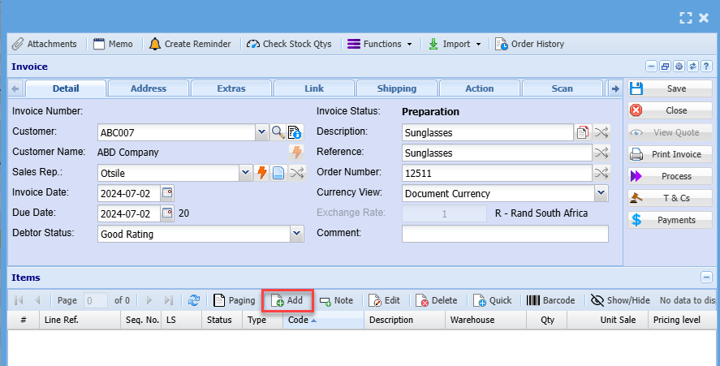Click the customer search magnifier icon
The height and width of the screenshot is (366, 720).
278,131
